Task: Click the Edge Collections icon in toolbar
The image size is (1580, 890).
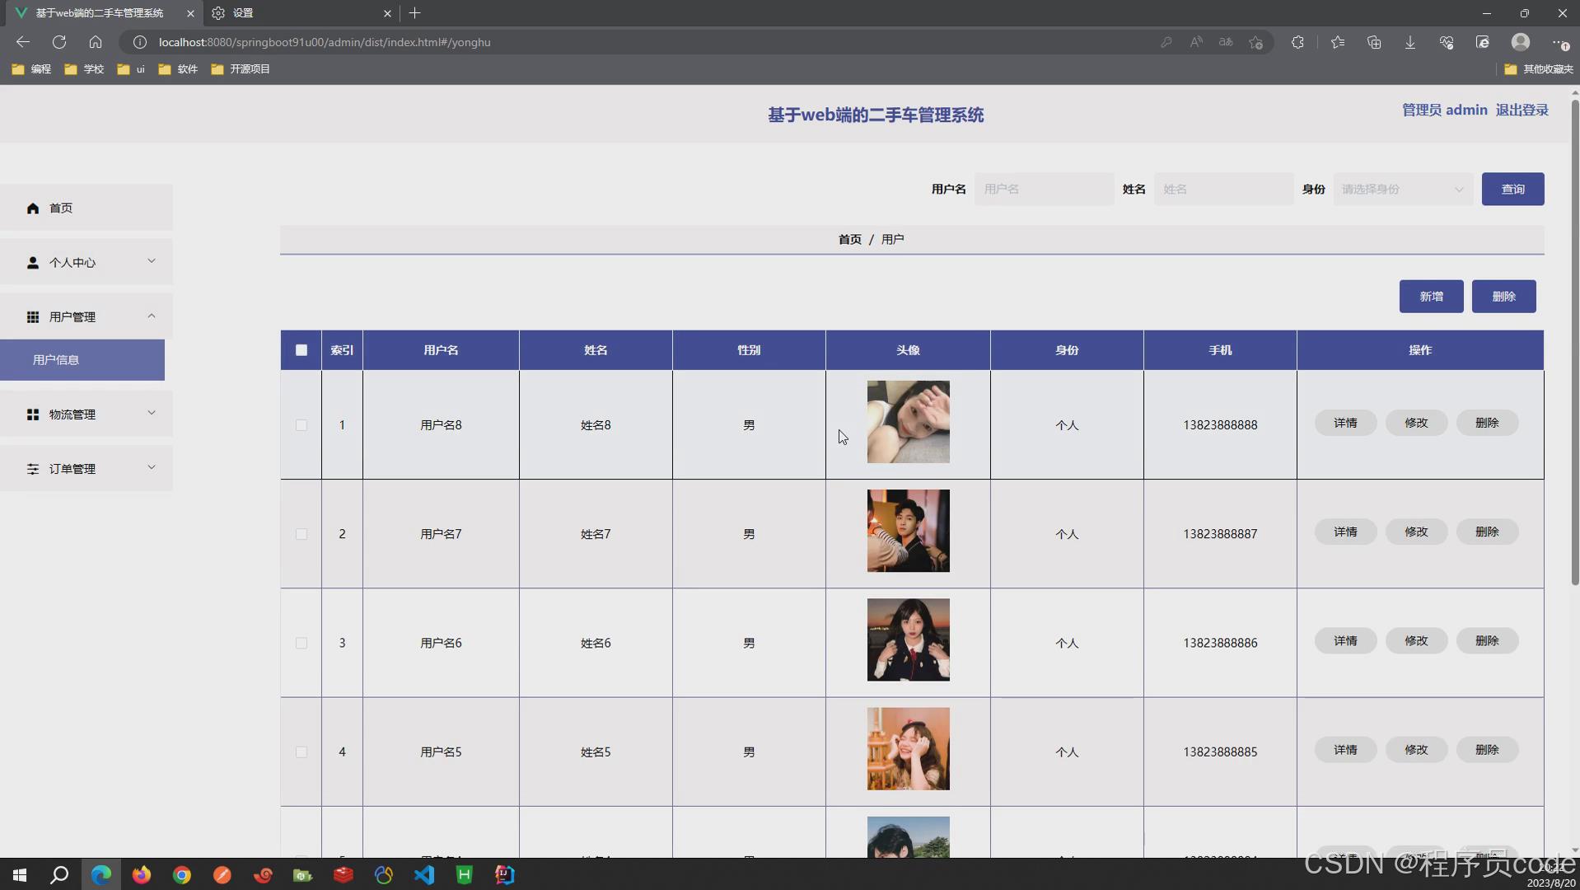Action: 1374,42
